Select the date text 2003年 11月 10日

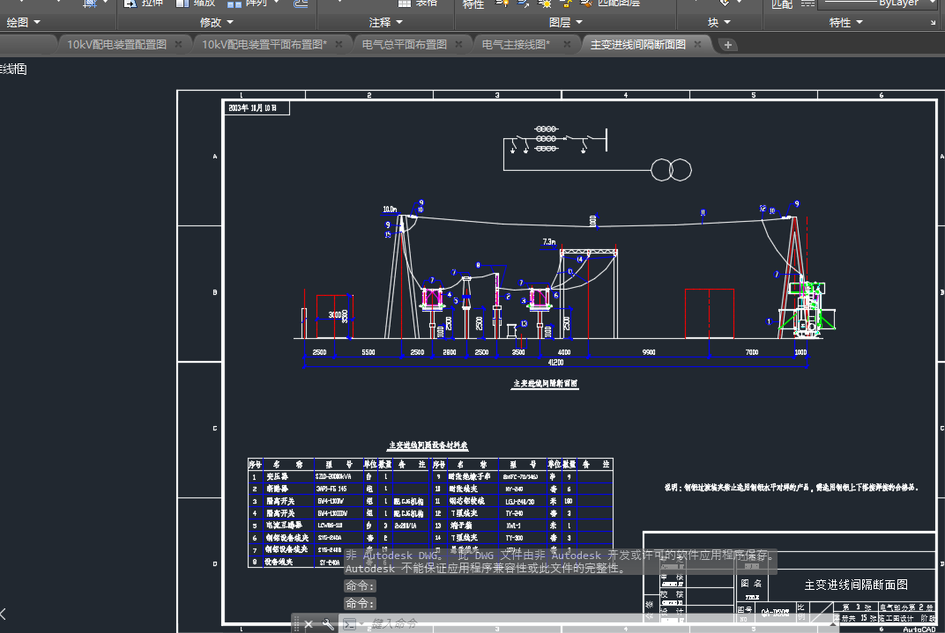[252, 108]
